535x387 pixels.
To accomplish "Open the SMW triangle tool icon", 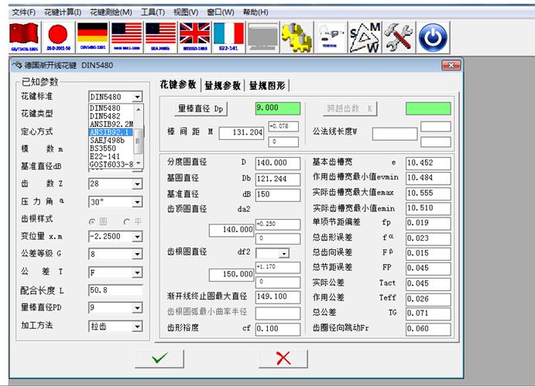I will (365, 36).
